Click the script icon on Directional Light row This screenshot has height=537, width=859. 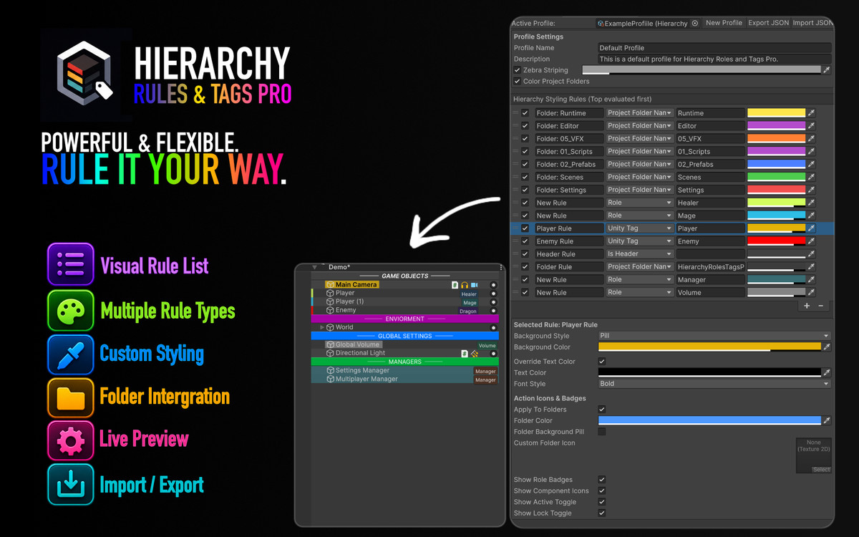(x=465, y=354)
